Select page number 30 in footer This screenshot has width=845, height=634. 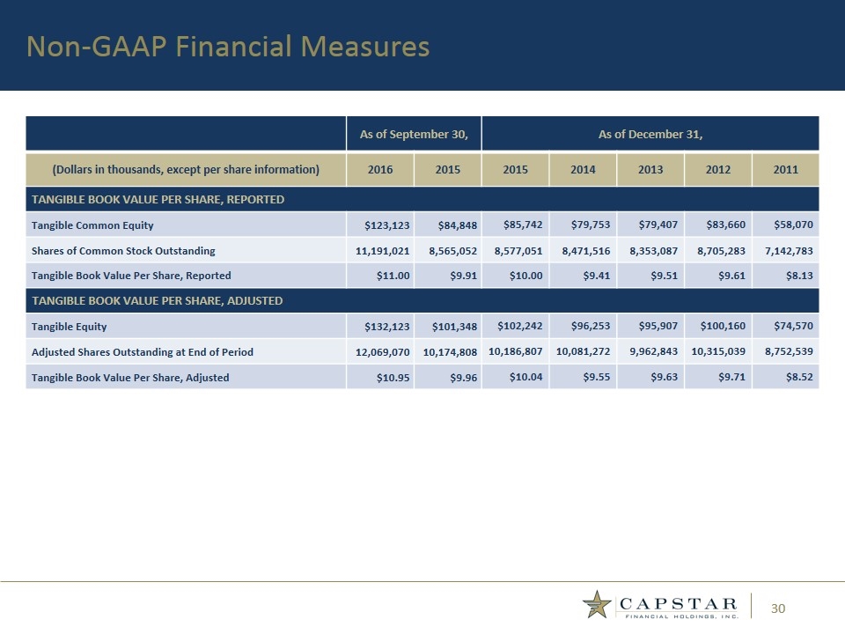[778, 608]
